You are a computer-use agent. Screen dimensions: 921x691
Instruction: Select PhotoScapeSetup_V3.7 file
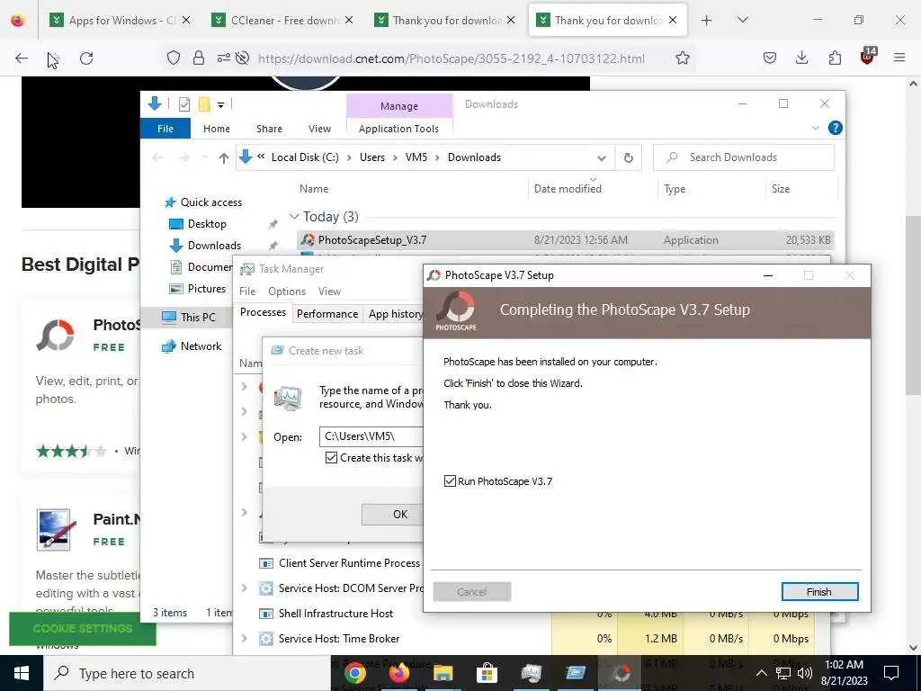(x=565, y=239)
